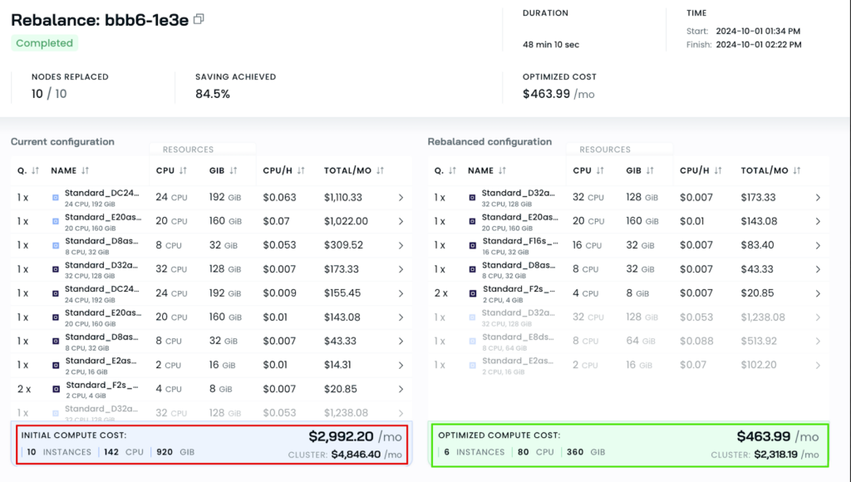Image resolution: width=851 pixels, height=482 pixels.
Task: Open details chevron for the $83.40 row
Action: tap(818, 246)
